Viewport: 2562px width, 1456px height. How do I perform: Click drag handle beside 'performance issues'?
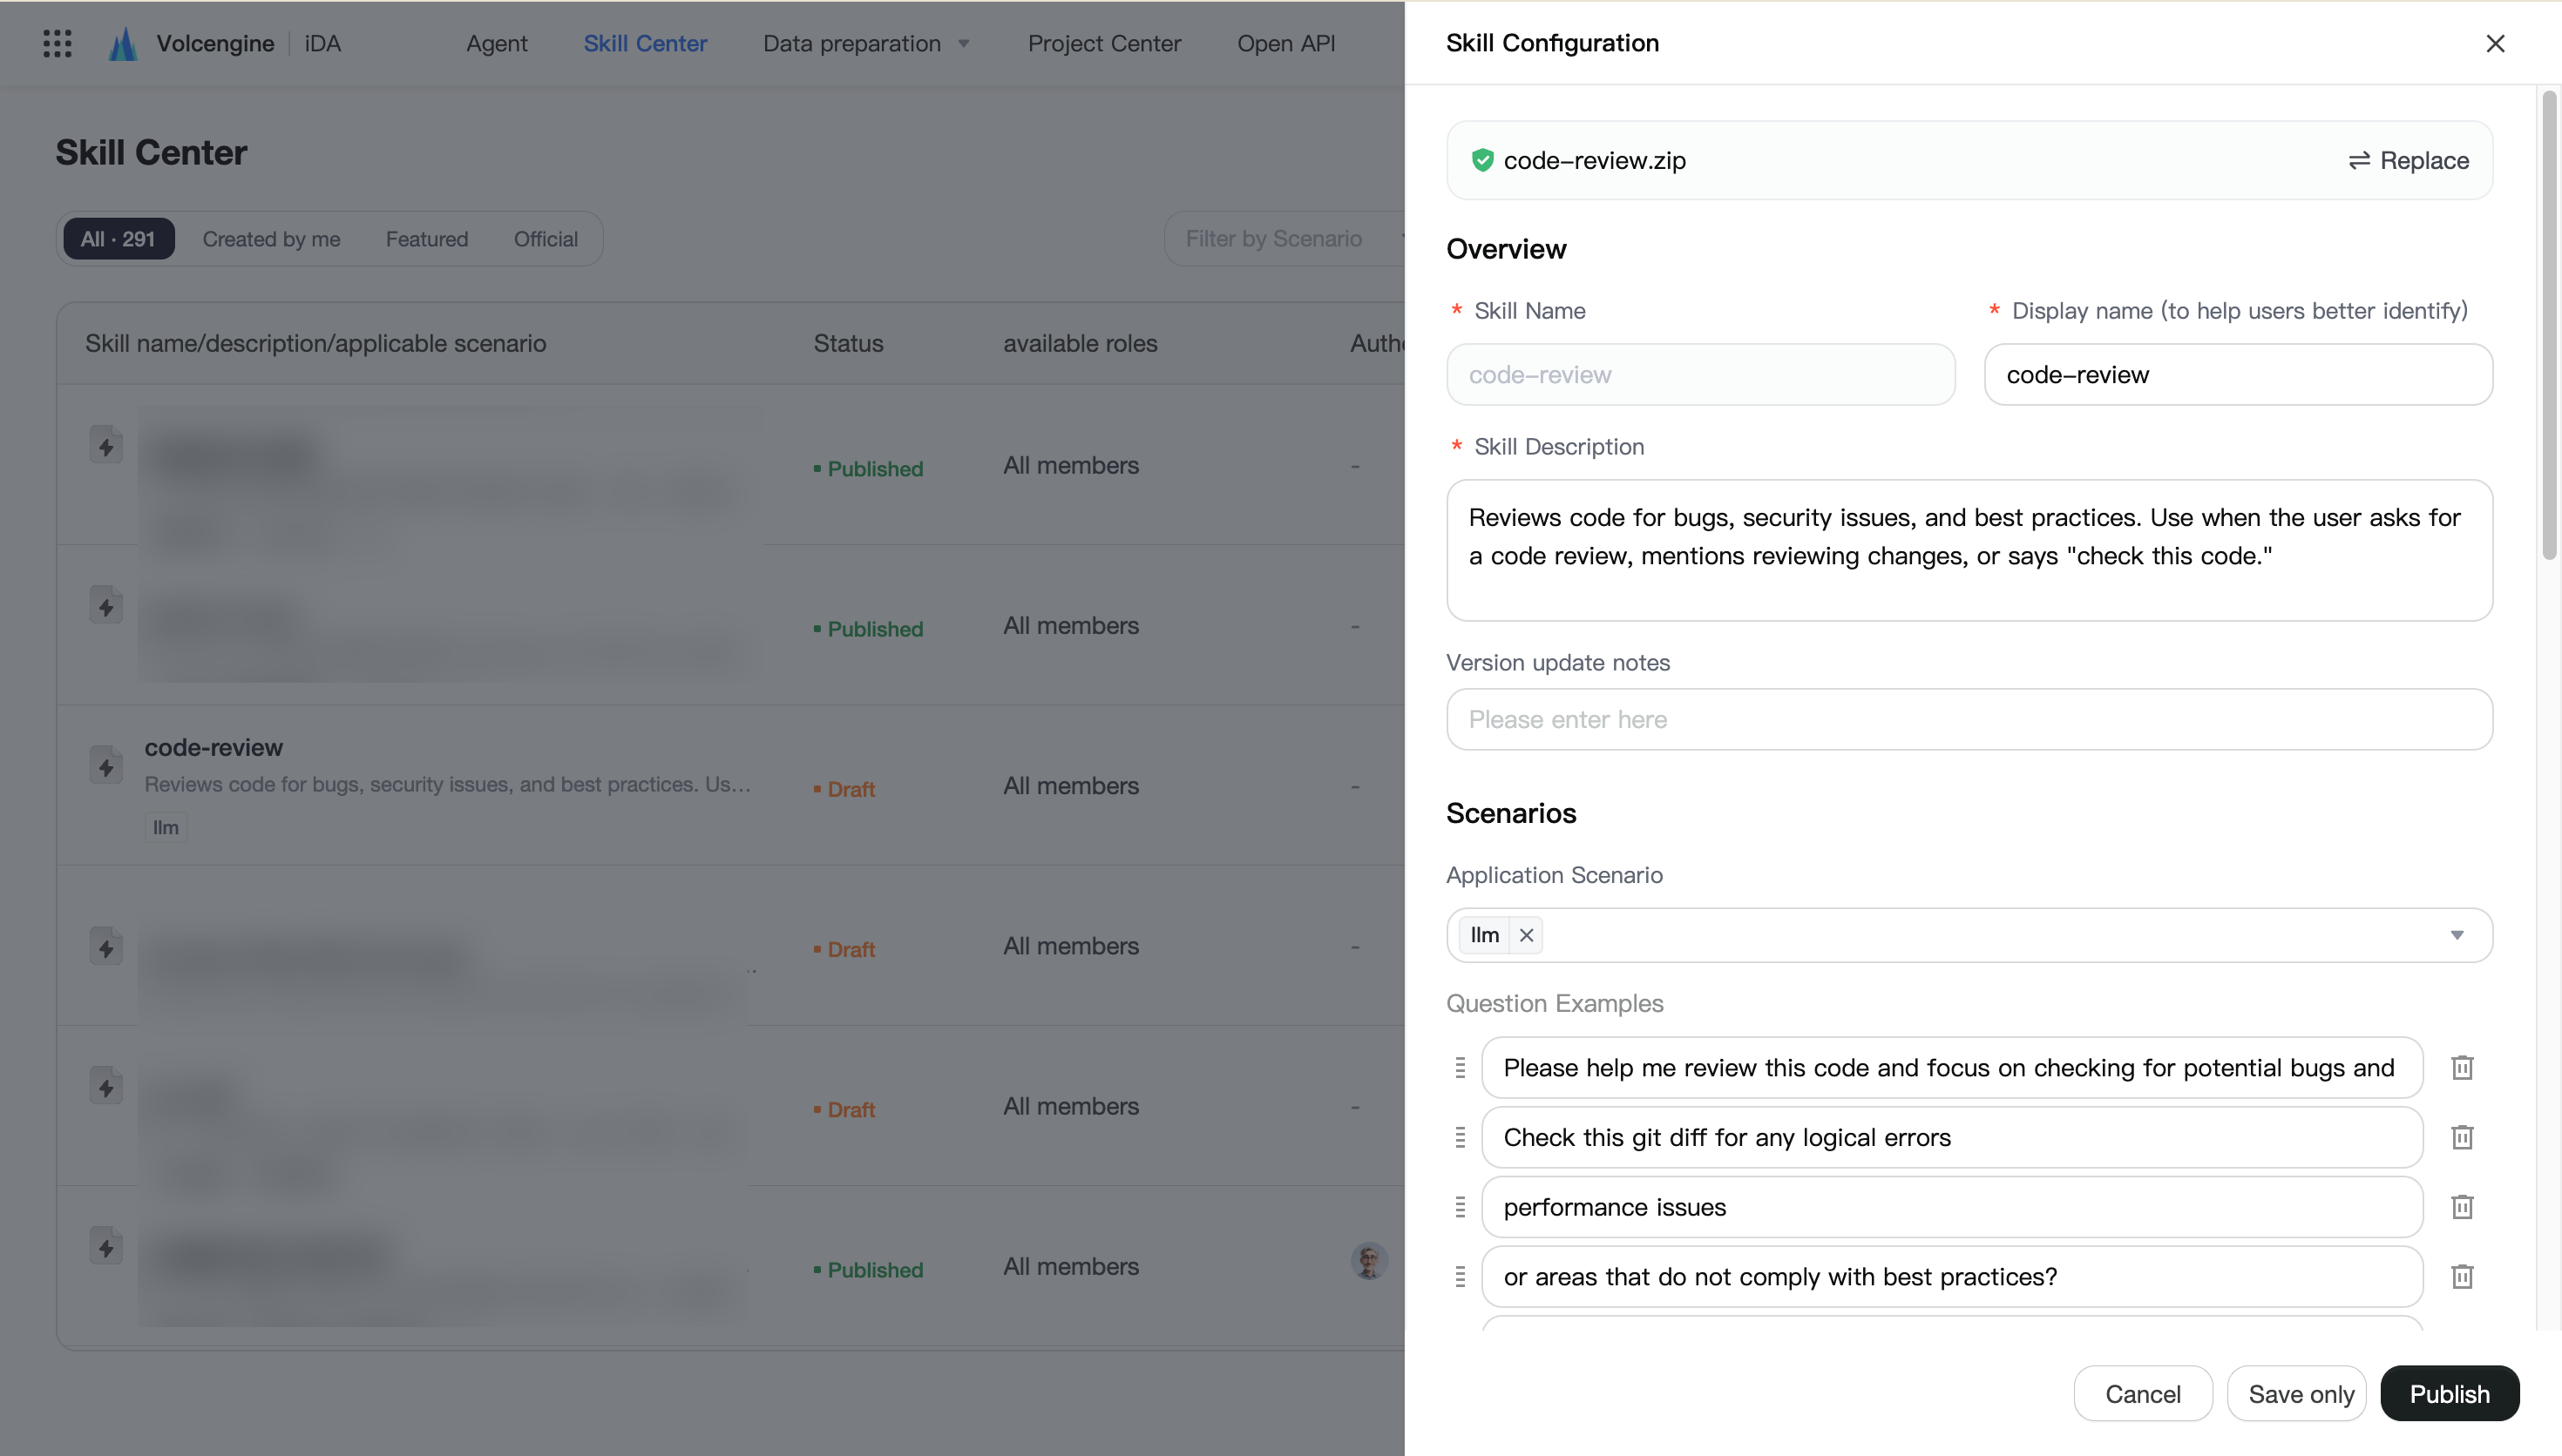pyautogui.click(x=1460, y=1207)
